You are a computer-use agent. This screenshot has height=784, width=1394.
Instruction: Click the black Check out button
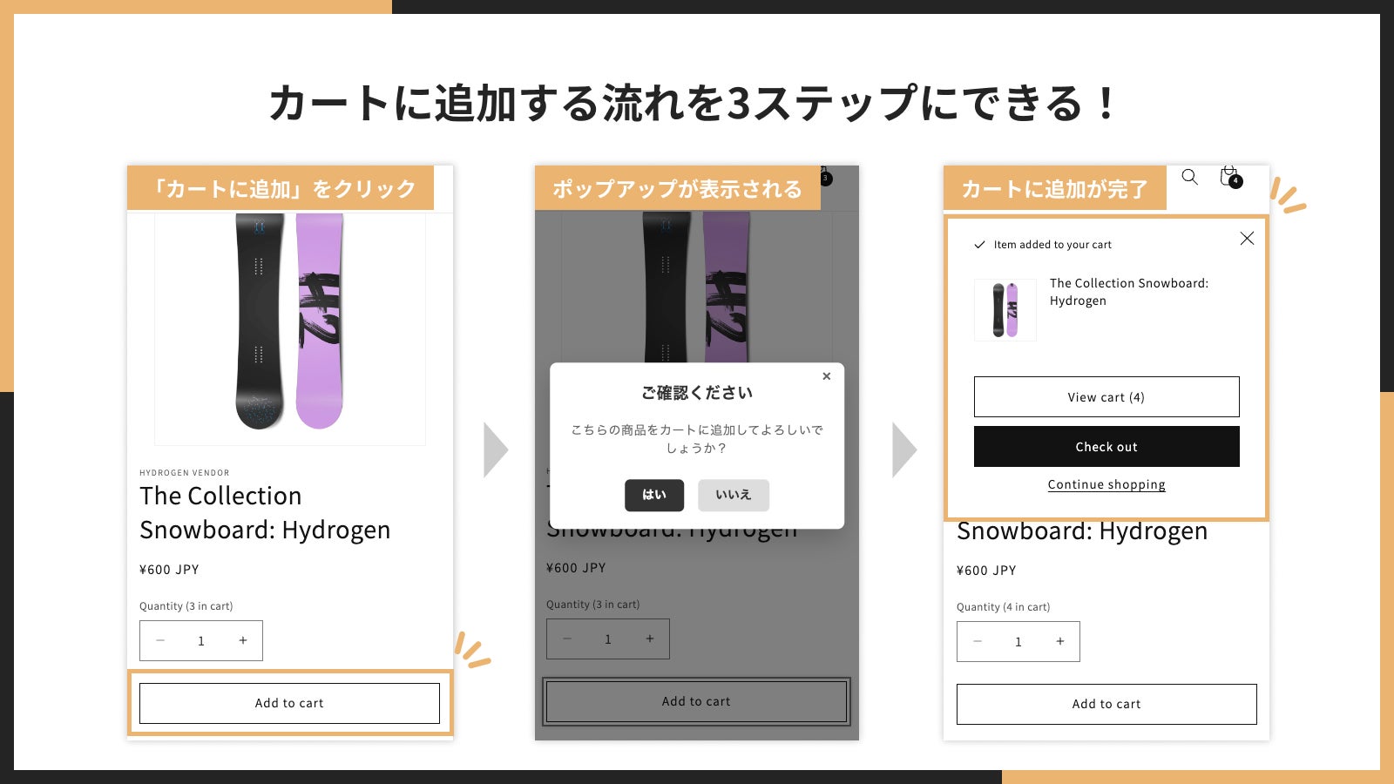[x=1106, y=447]
